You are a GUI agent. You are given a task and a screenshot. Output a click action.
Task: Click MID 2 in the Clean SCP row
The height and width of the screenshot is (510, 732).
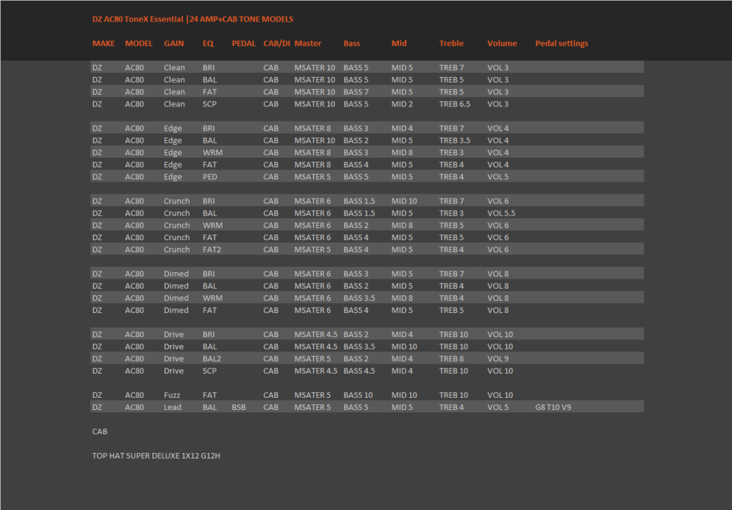(x=402, y=104)
